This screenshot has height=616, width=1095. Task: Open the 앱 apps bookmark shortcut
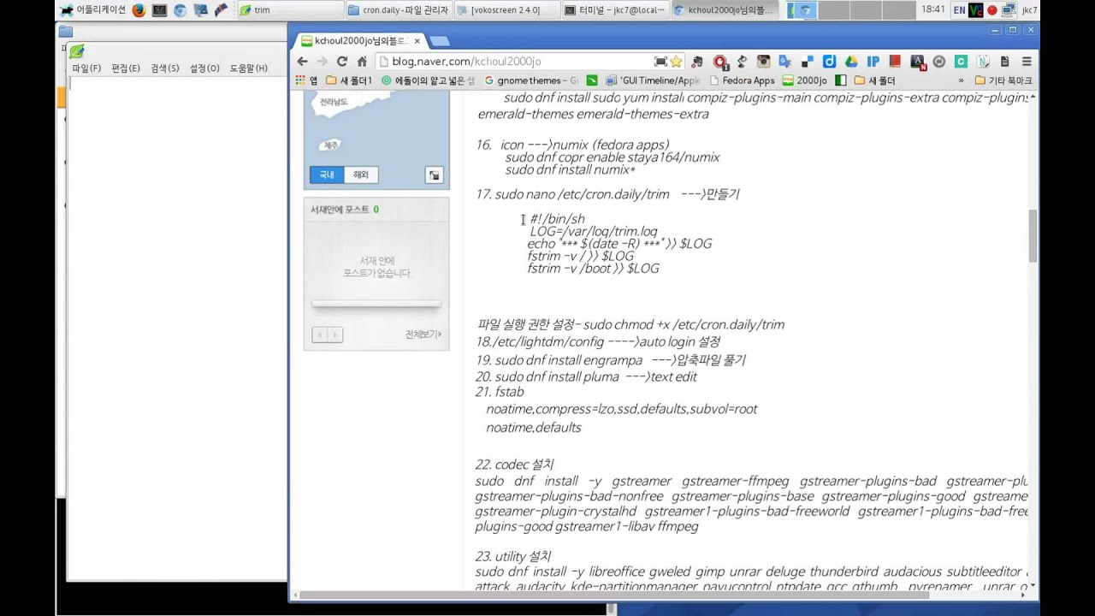pos(306,80)
